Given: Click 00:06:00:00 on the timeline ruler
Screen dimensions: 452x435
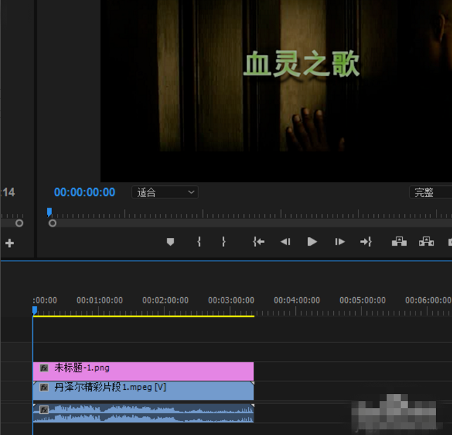Looking at the screenshot, I should (428, 301).
